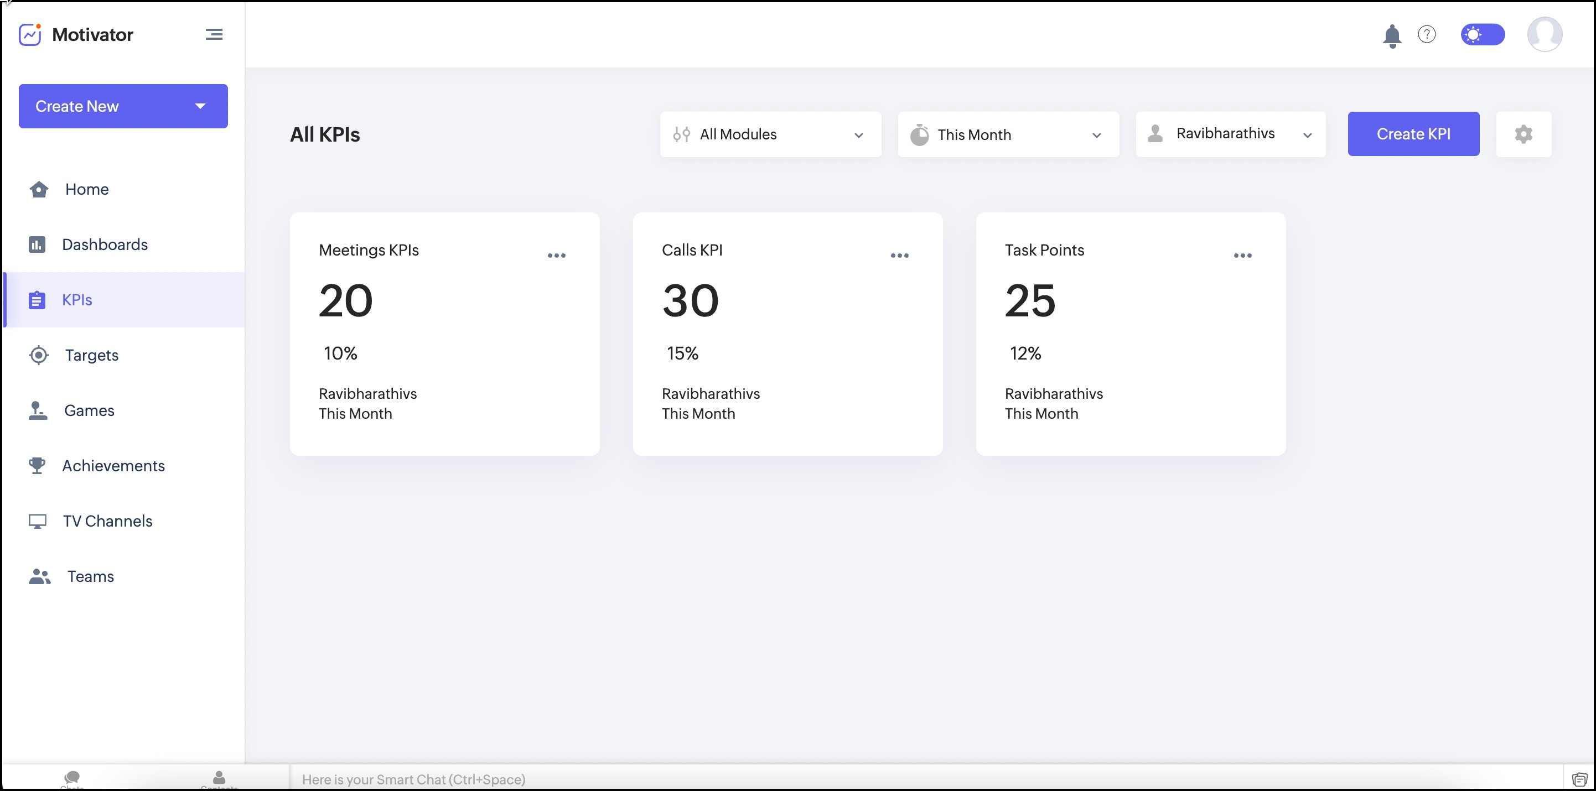This screenshot has height=791, width=1596.
Task: Open KPI settings gear icon
Action: [1523, 134]
